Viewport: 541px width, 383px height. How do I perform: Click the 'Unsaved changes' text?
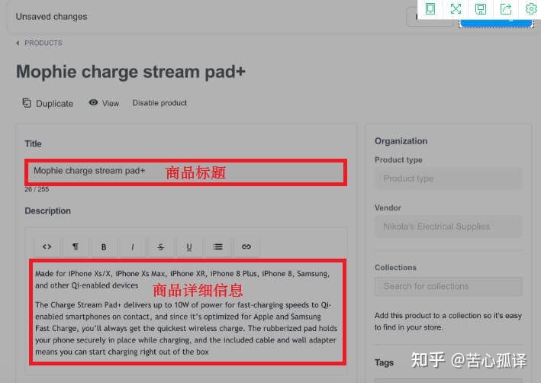point(51,17)
